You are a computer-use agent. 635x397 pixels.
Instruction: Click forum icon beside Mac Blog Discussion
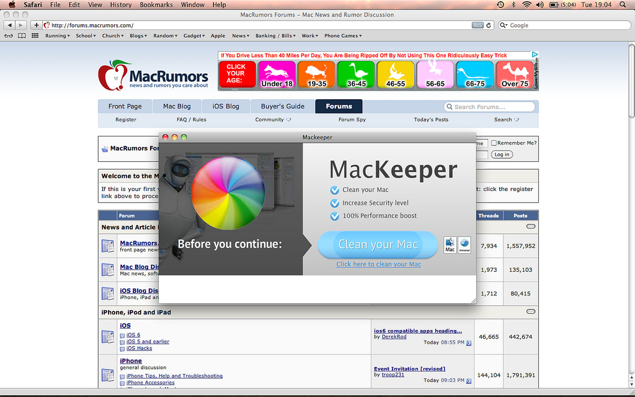click(x=108, y=269)
